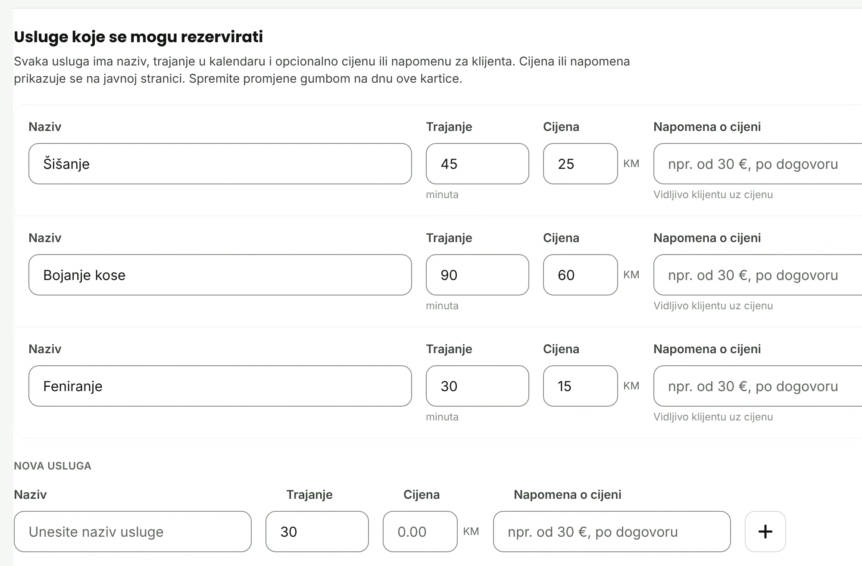Edit Feniranje price field showing 15

click(581, 386)
